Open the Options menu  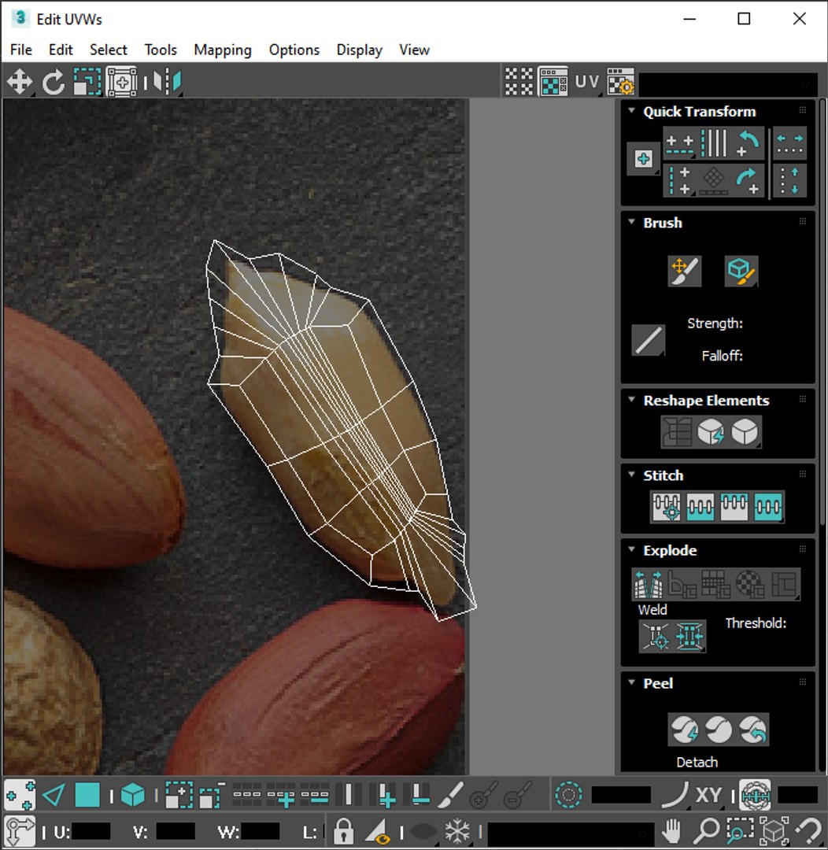coord(294,50)
